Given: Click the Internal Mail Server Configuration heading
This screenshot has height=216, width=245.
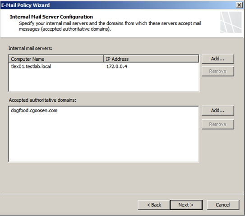Looking at the screenshot, I should (51, 17).
